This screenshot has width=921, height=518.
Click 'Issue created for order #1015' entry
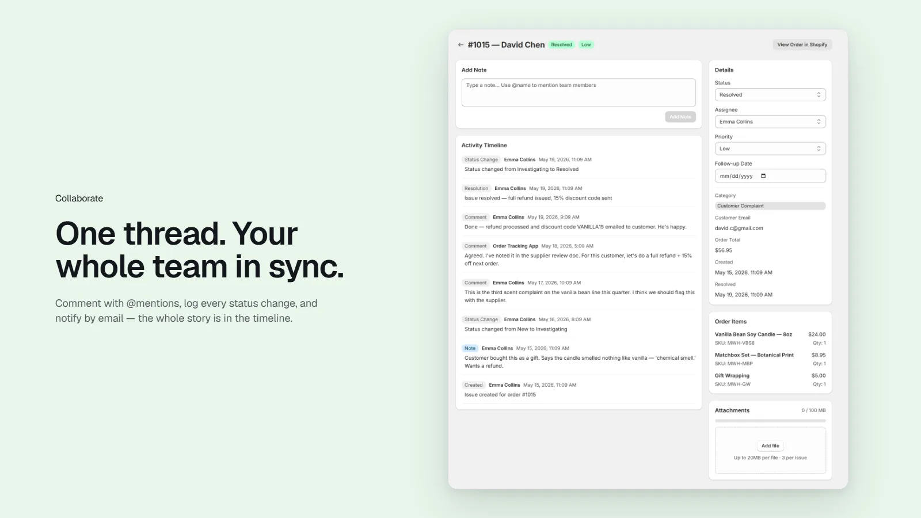[x=500, y=395]
